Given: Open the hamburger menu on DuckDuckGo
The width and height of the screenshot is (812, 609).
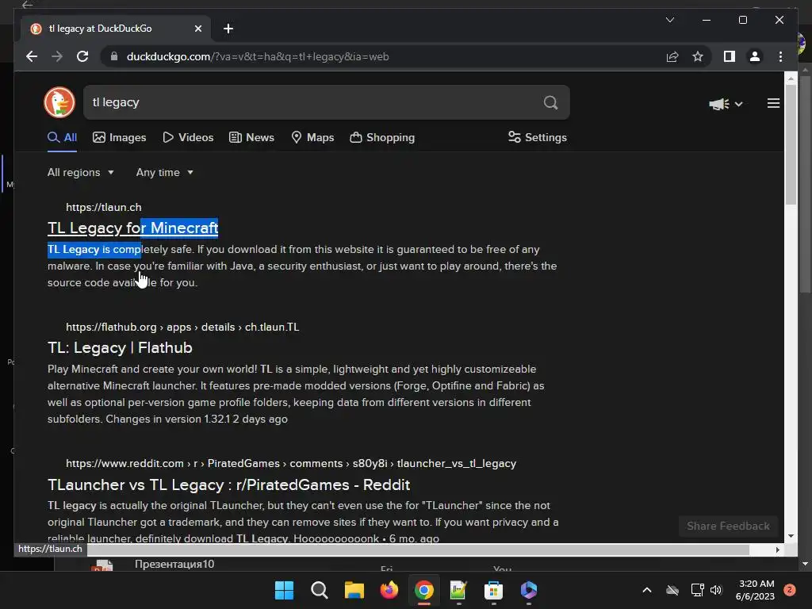Looking at the screenshot, I should [x=773, y=104].
